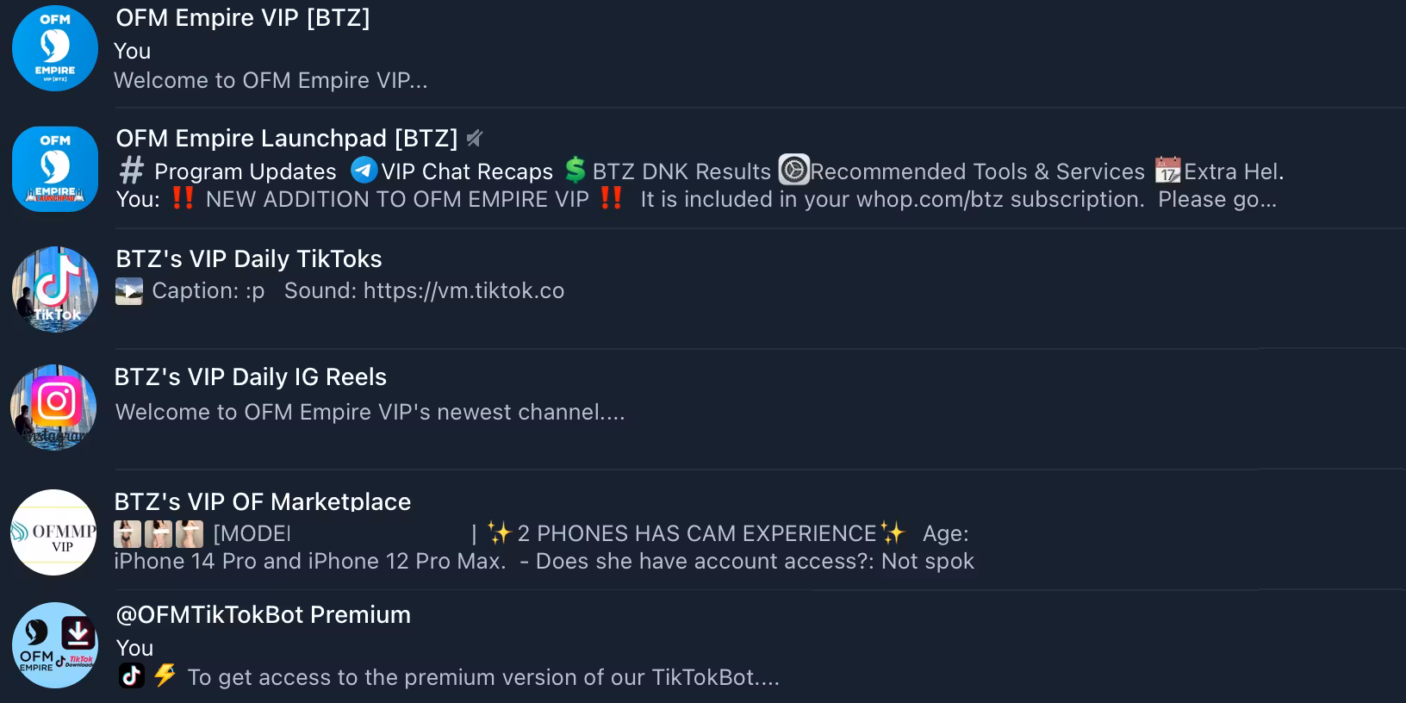This screenshot has height=703, width=1406.
Task: Click first model photo thumbnail in Marketplace
Action: tap(128, 534)
